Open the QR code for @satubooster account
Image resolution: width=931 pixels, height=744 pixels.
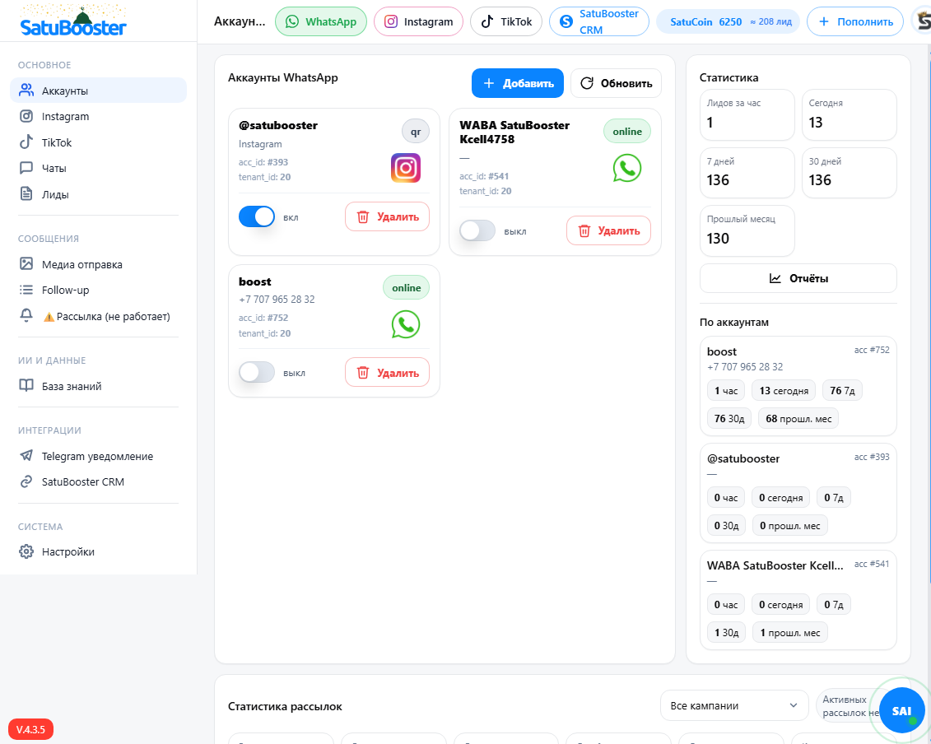(x=415, y=131)
